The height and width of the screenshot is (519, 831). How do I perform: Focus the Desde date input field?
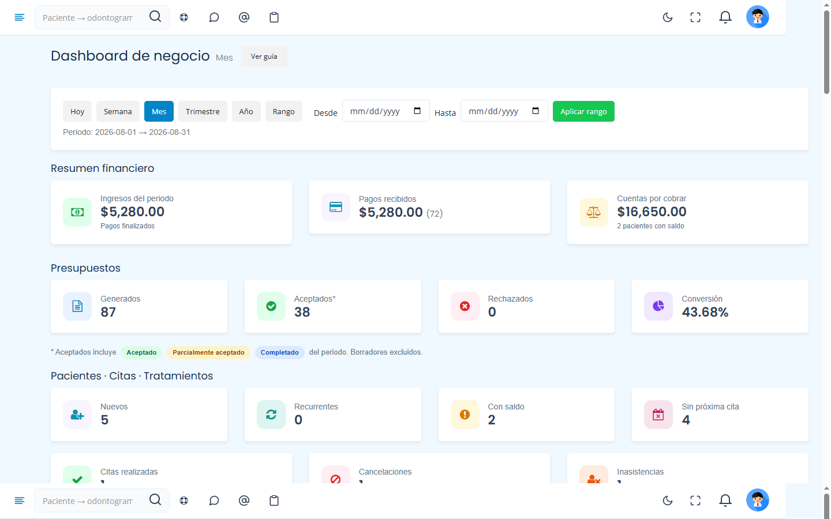click(x=386, y=111)
